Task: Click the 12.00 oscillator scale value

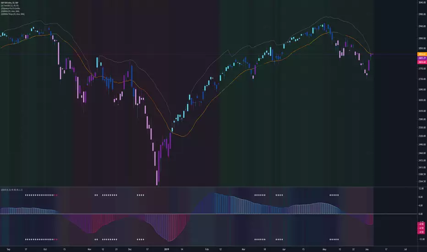Action: [x=421, y=188]
